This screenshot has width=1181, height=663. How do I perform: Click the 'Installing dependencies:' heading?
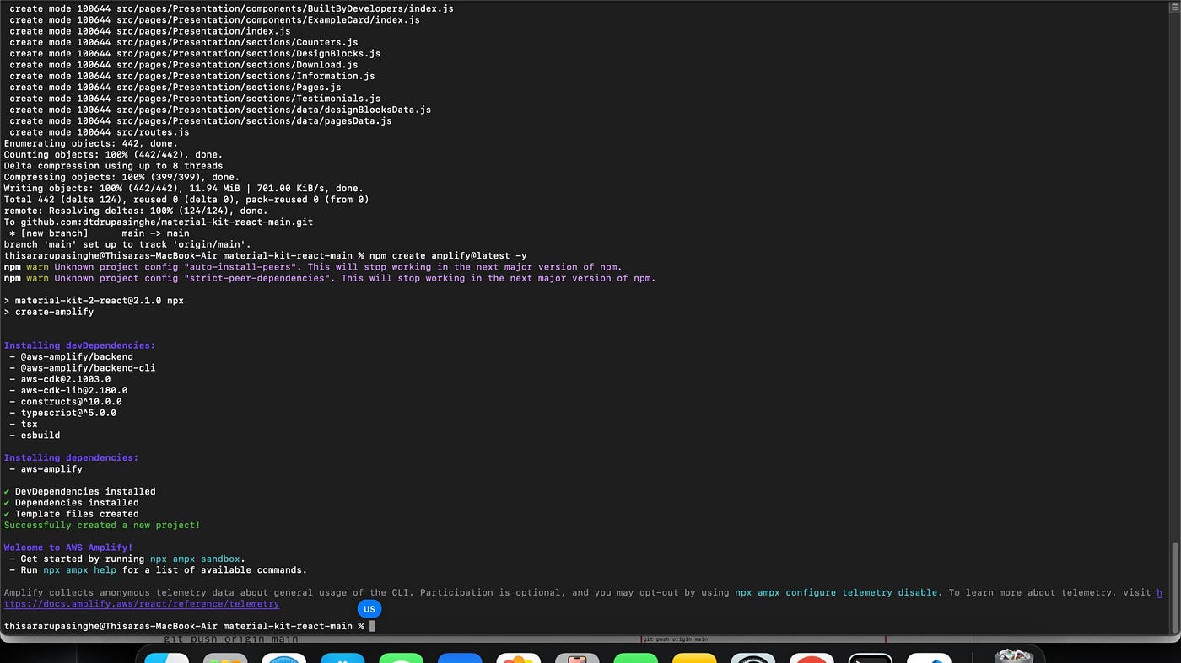pyautogui.click(x=71, y=457)
